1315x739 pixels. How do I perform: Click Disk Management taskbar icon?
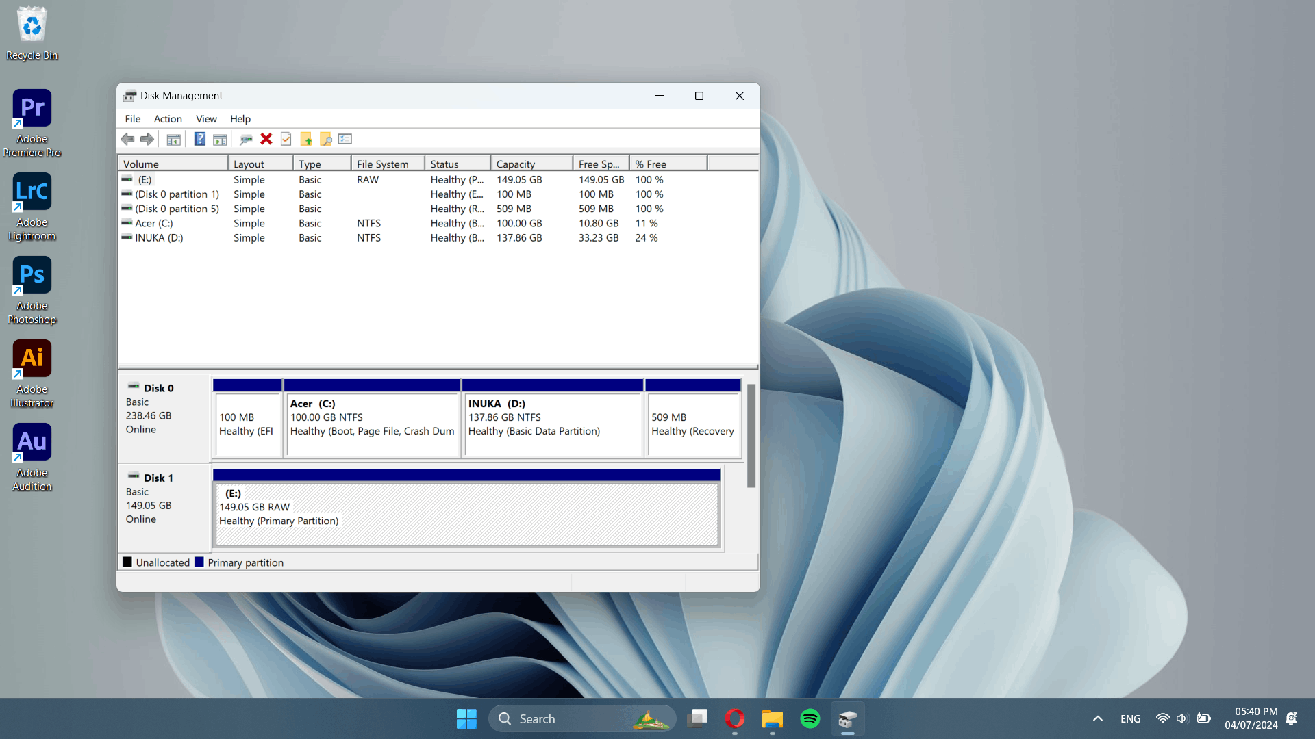pos(848,718)
